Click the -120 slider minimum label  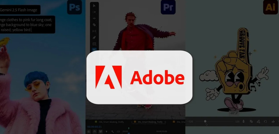pyautogui.click(x=190, y=121)
